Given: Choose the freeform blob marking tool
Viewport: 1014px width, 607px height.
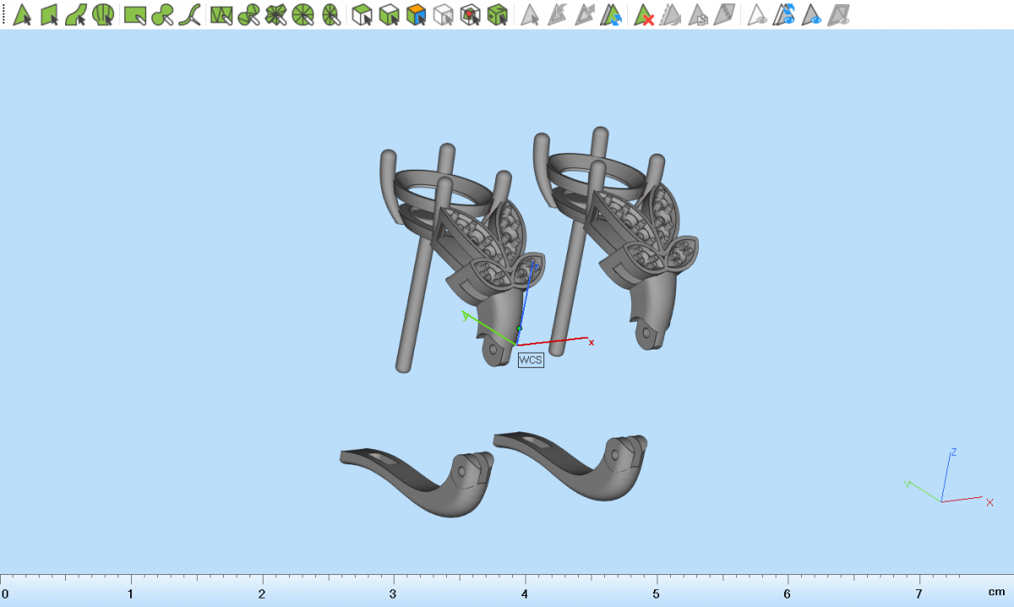Looking at the screenshot, I should [163, 14].
